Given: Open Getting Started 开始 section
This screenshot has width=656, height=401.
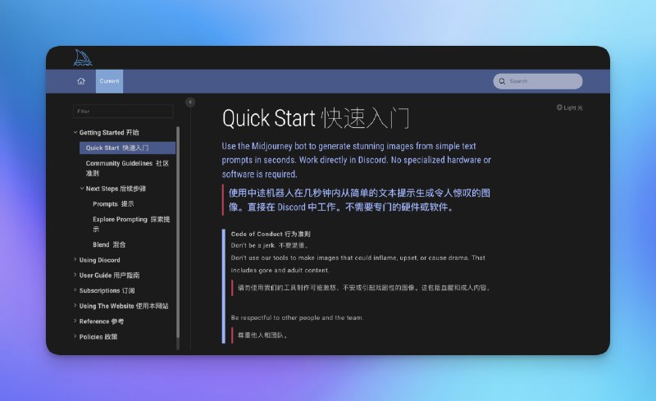Looking at the screenshot, I should 109,132.
